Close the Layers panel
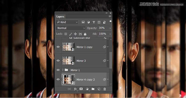Viewport: 186px width, 98px height. pyautogui.click(x=111, y=13)
